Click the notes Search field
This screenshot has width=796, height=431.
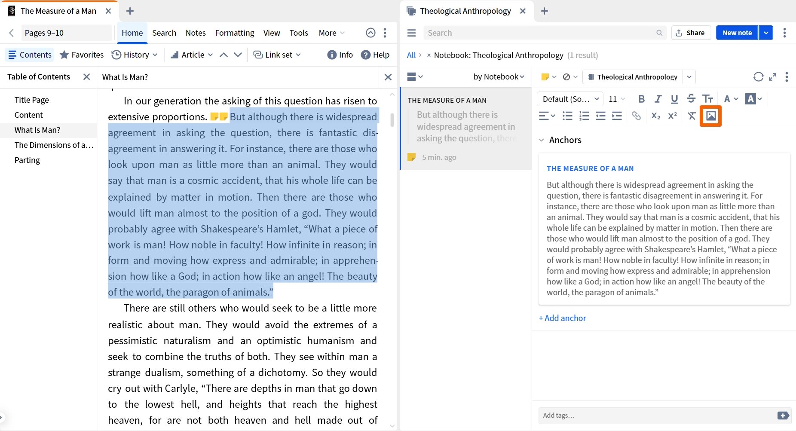tap(545, 33)
